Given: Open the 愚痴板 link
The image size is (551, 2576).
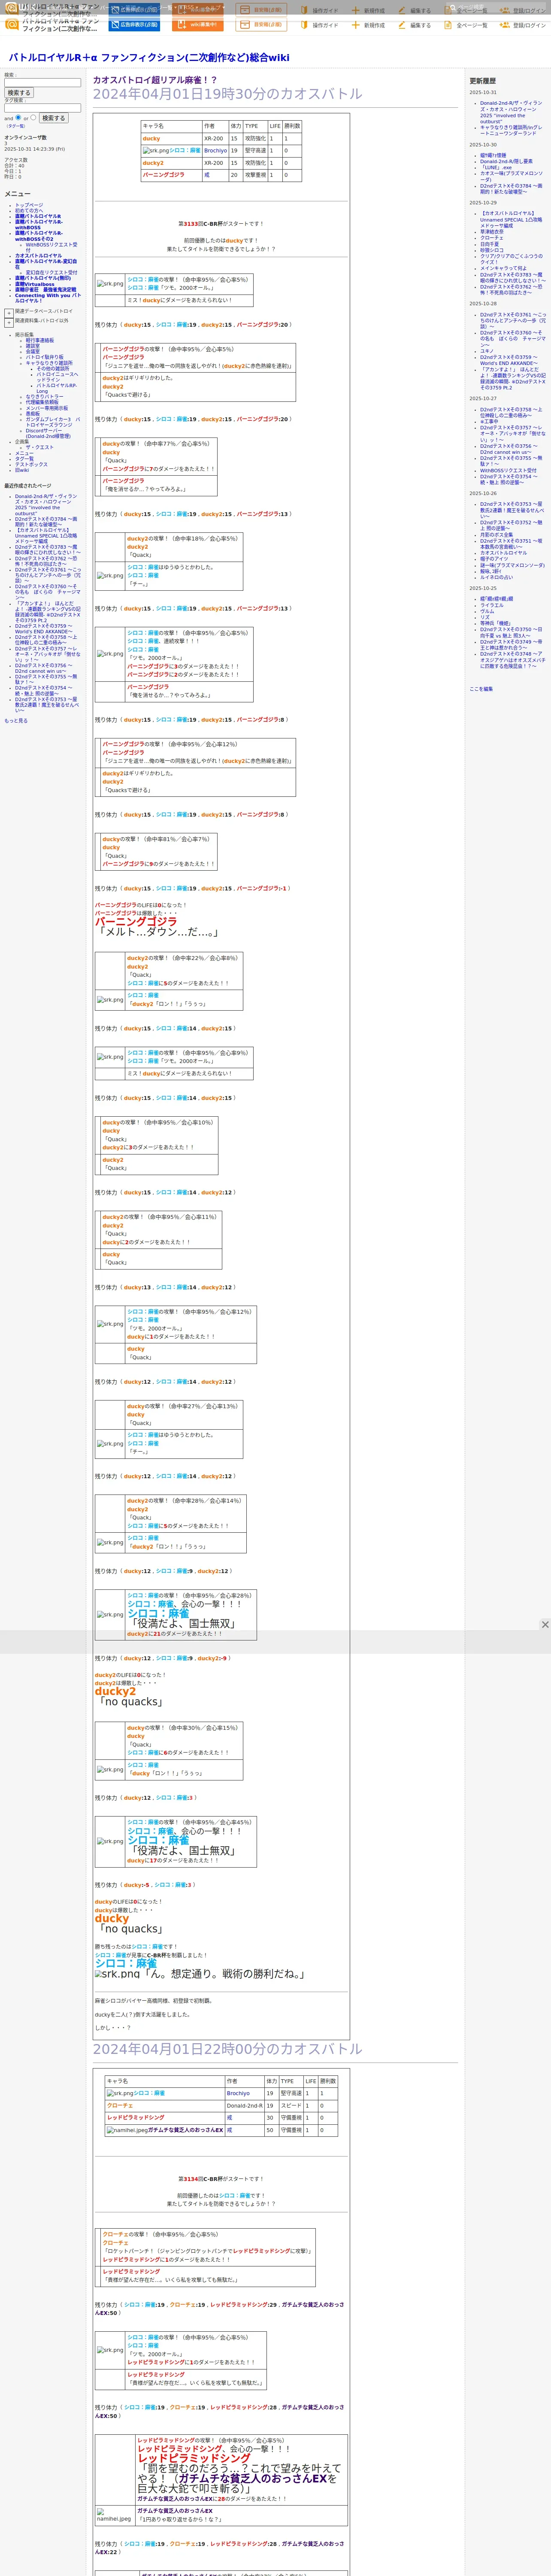Looking at the screenshot, I should pos(33,414).
